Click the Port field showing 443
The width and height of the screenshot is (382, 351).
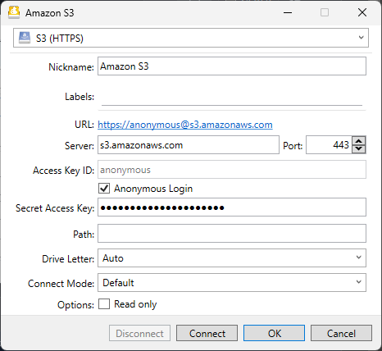click(x=329, y=145)
